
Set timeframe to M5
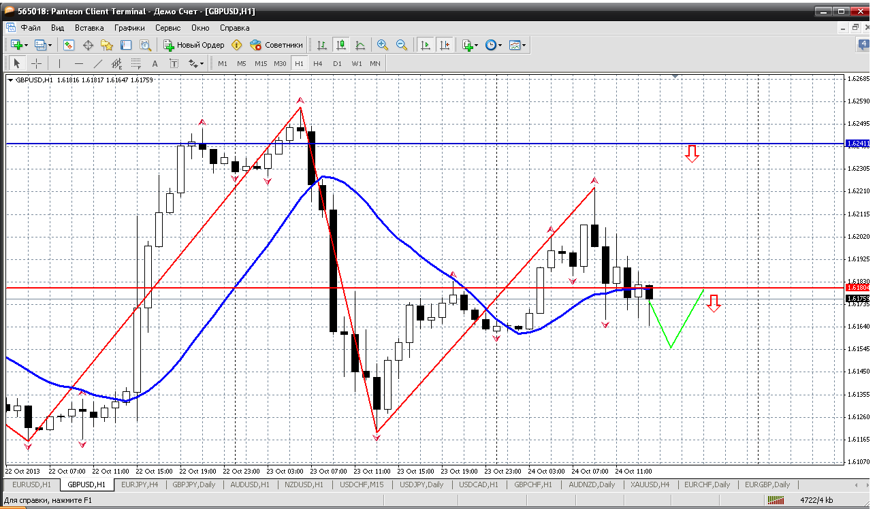coord(242,63)
